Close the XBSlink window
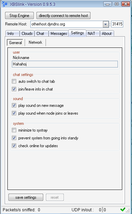132x214 pixels. click(x=126, y=4)
